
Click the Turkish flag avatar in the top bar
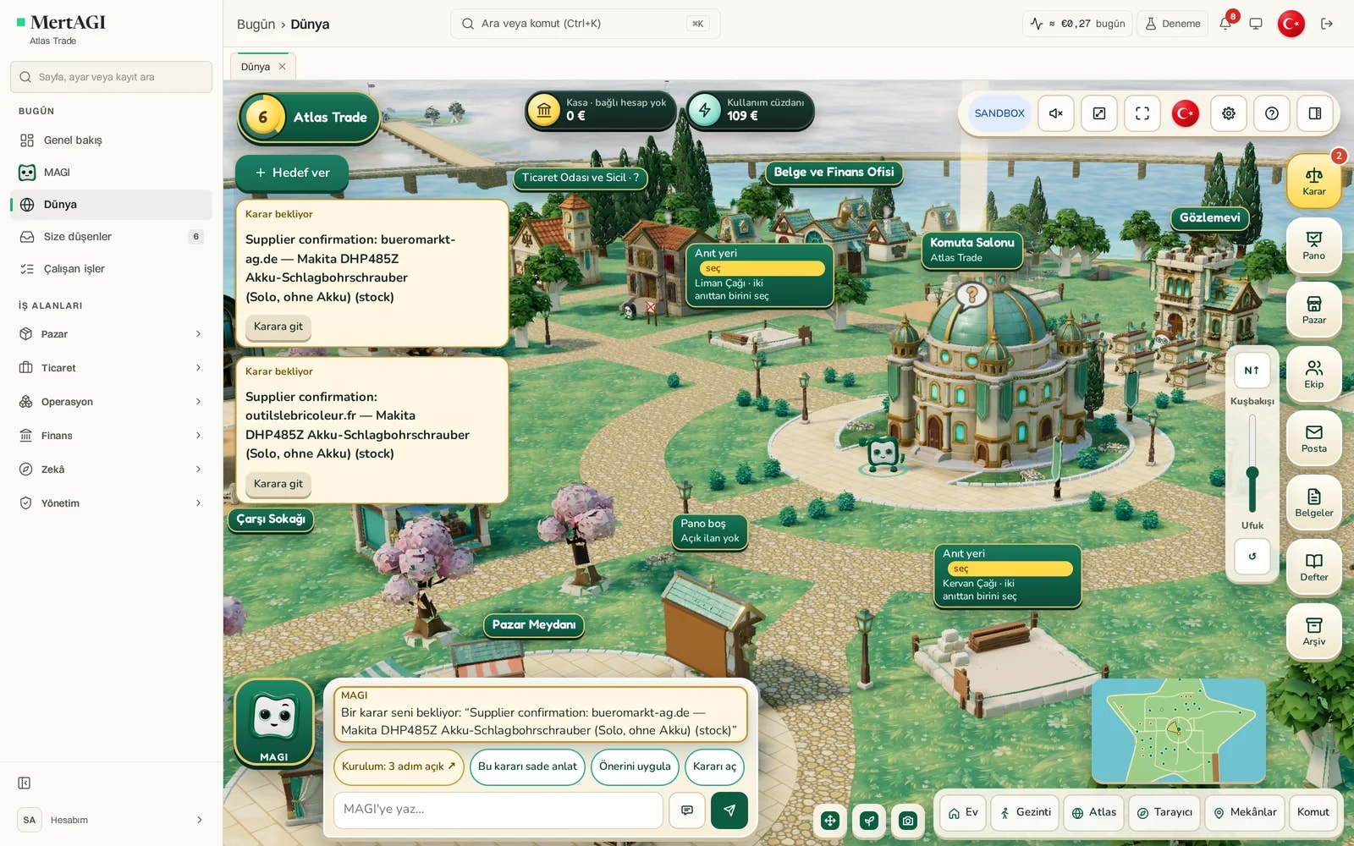[x=1291, y=24]
